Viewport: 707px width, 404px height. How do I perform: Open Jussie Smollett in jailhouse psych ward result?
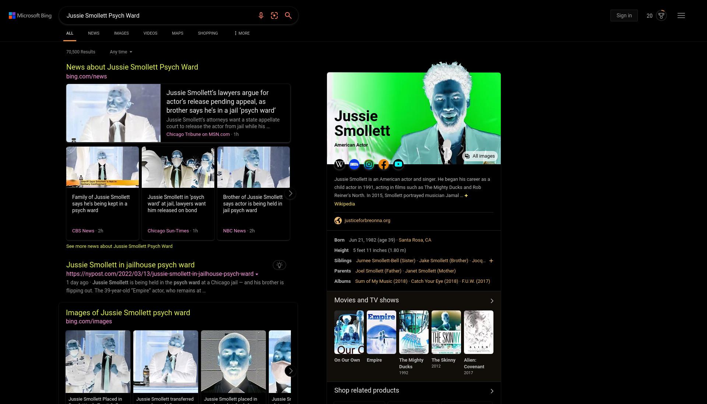click(130, 265)
